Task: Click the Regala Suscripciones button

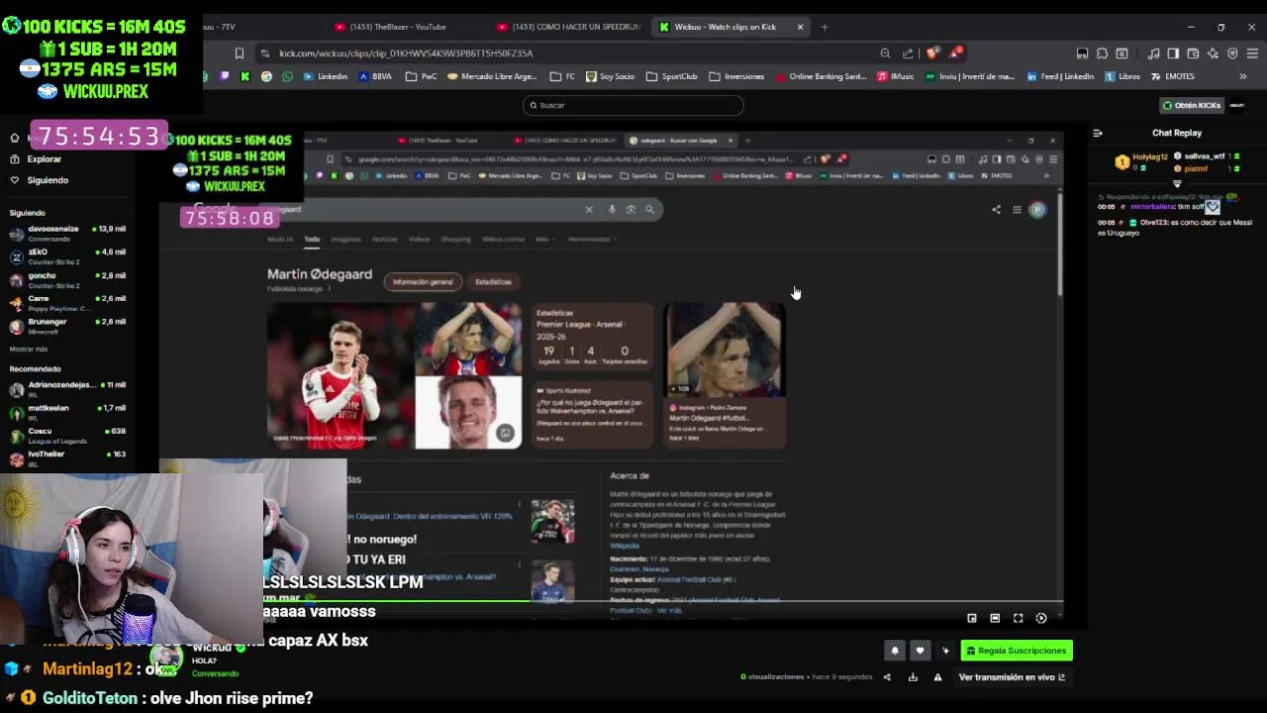Action: point(1017,651)
